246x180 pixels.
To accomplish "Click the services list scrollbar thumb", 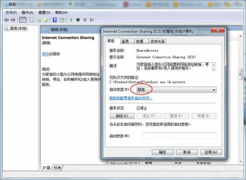I will (x=241, y=74).
